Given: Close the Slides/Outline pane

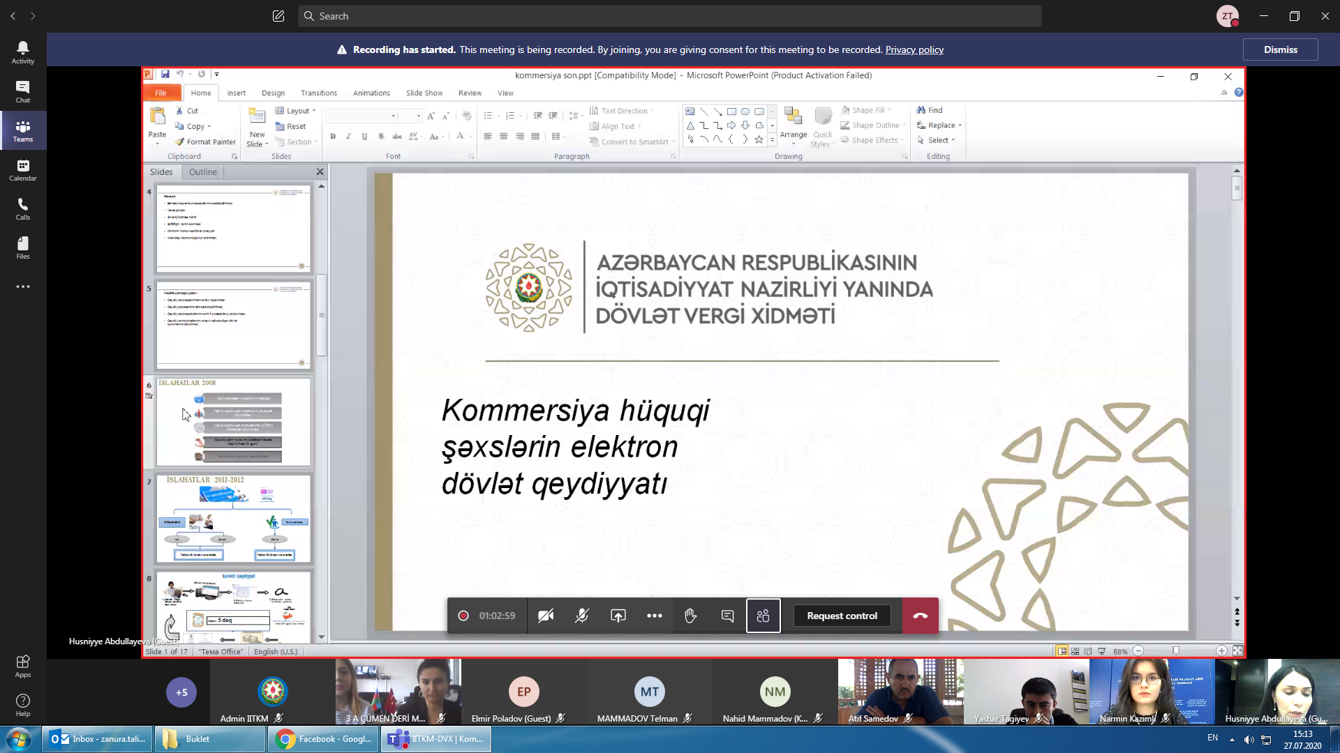Looking at the screenshot, I should (320, 172).
